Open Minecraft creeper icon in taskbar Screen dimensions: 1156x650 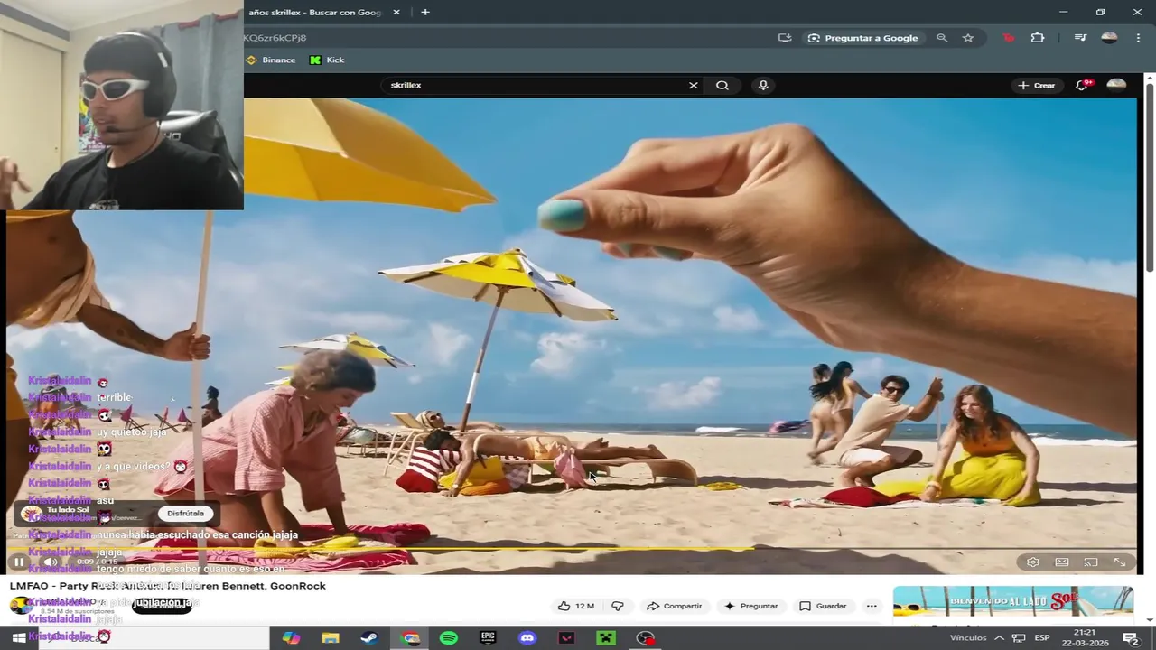(x=606, y=638)
